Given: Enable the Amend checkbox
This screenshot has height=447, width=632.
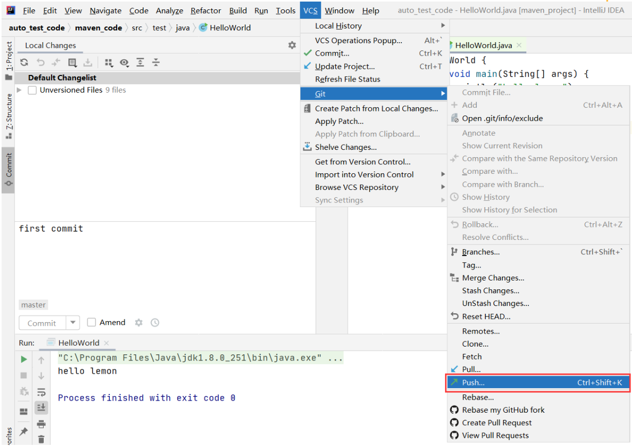Looking at the screenshot, I should 92,323.
